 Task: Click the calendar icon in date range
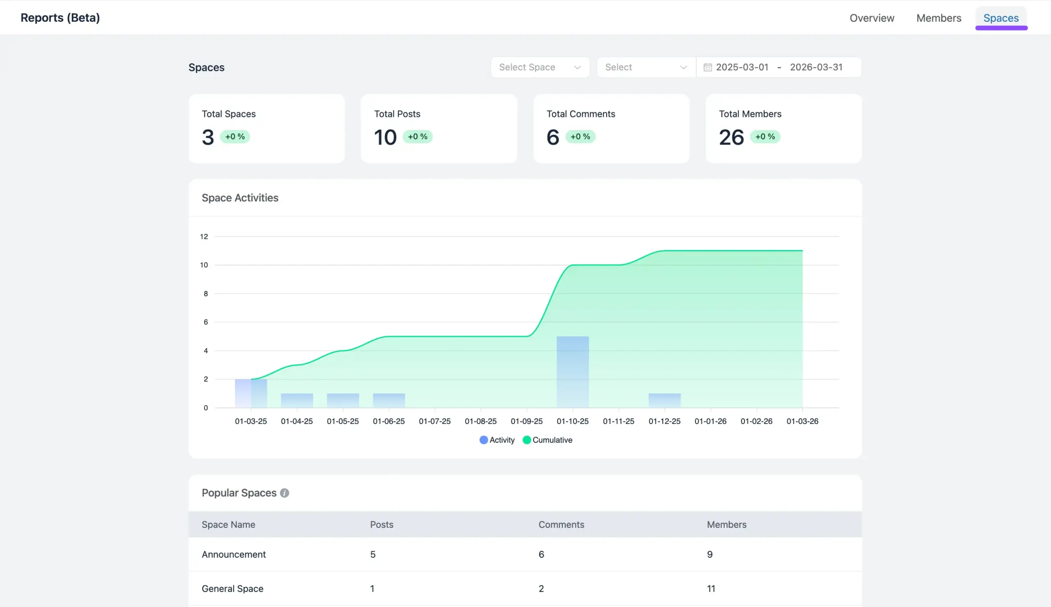coord(707,67)
